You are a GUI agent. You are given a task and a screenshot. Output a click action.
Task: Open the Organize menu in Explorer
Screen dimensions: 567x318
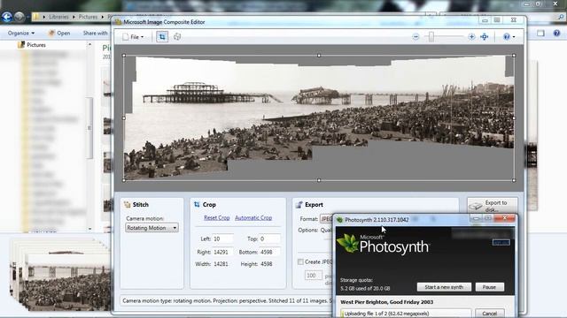(21, 34)
